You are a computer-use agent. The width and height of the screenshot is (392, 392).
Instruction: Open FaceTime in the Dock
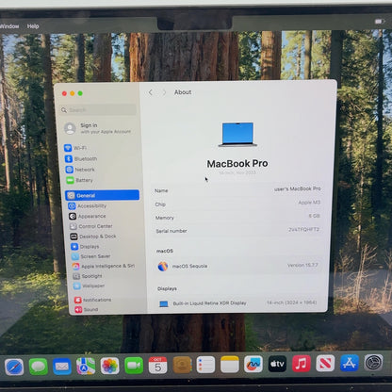point(134,366)
